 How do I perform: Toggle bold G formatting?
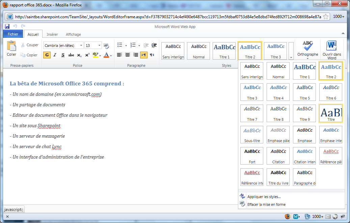click(x=47, y=55)
